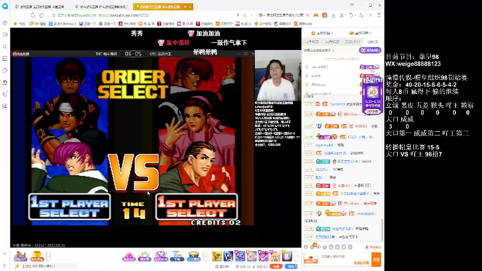Click the horn icon in the chat toolbar

(319, 247)
